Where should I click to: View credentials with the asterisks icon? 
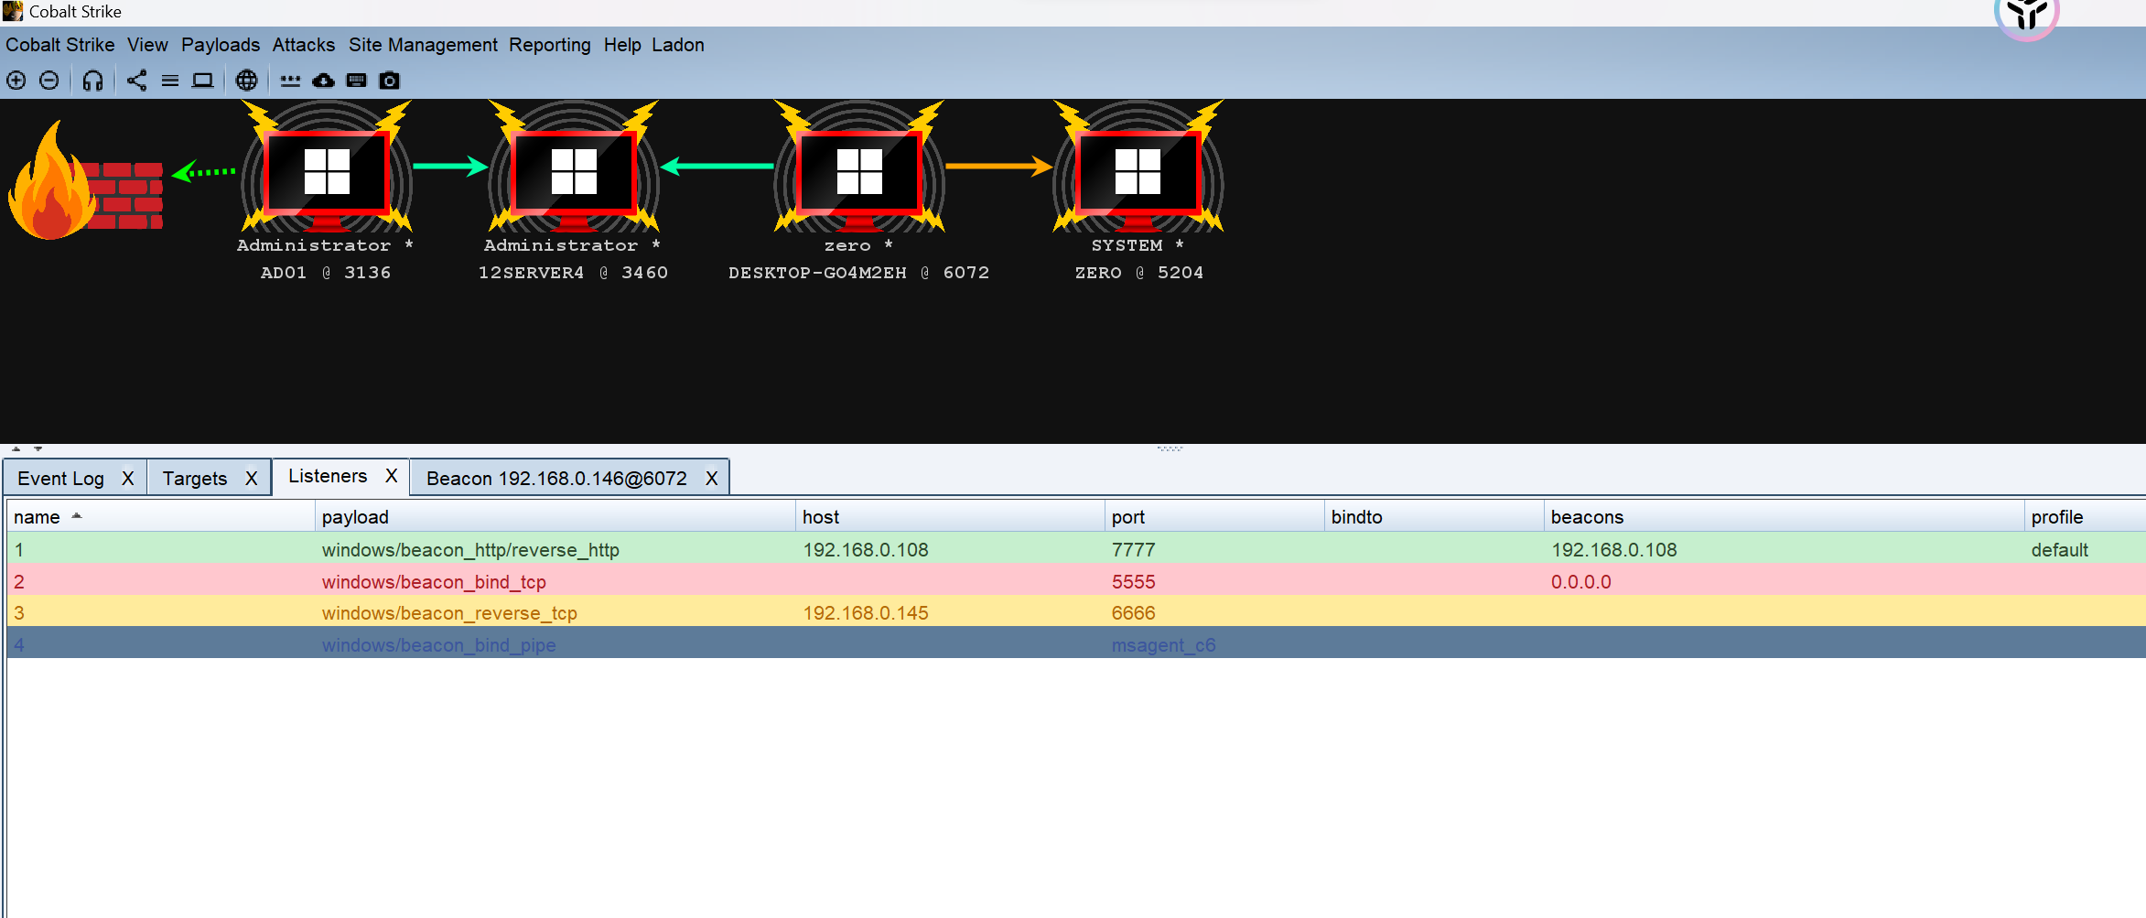coord(290,81)
